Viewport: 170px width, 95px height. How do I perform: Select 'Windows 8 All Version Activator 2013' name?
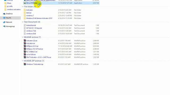(x=39, y=18)
